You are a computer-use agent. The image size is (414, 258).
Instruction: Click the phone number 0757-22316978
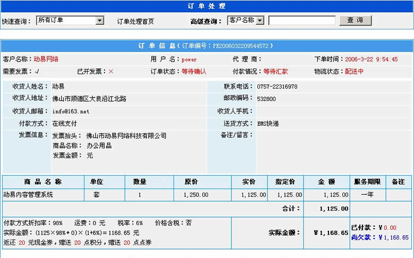(277, 87)
